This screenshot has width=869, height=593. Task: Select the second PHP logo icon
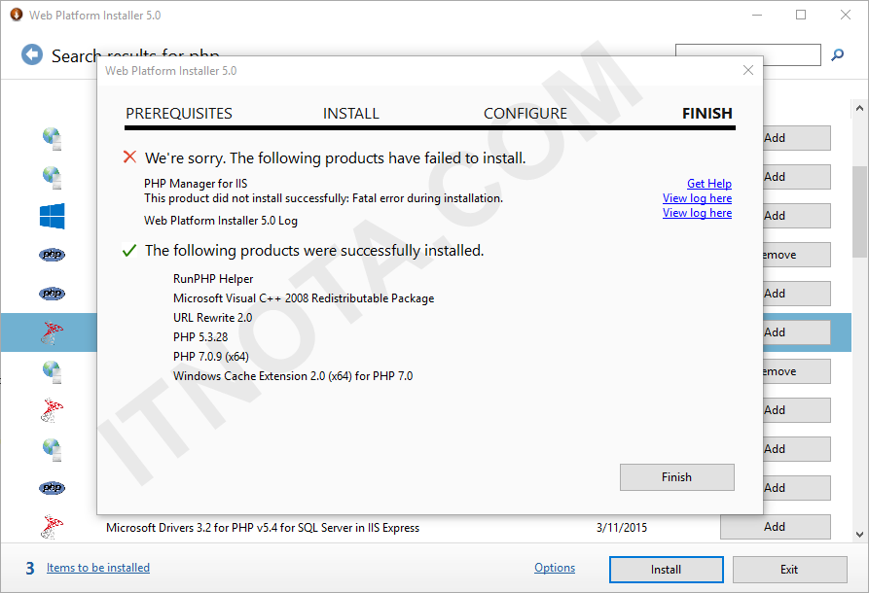tap(52, 294)
